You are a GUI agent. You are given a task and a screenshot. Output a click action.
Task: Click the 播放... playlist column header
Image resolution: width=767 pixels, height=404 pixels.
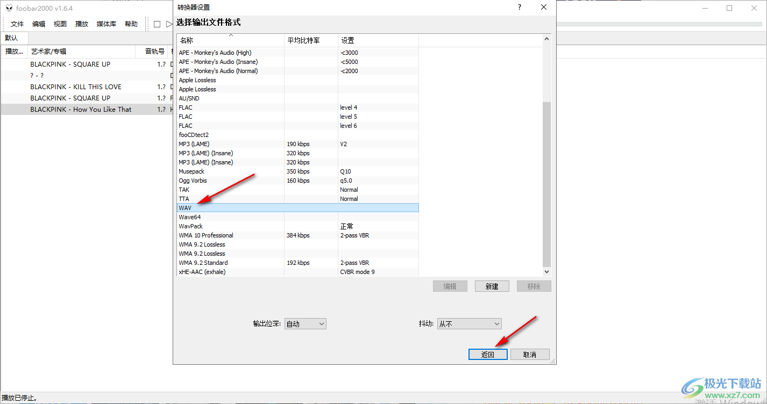(x=14, y=52)
